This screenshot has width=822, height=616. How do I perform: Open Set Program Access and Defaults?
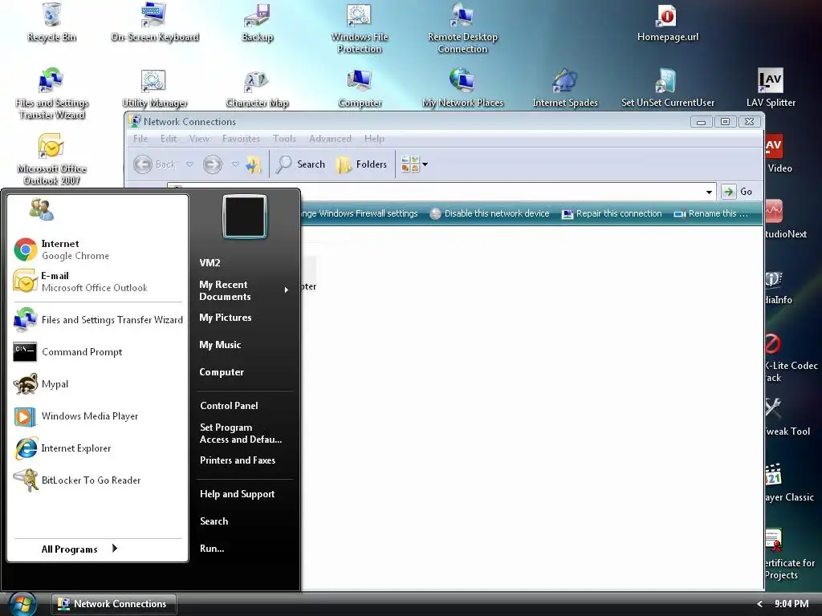pyautogui.click(x=241, y=433)
